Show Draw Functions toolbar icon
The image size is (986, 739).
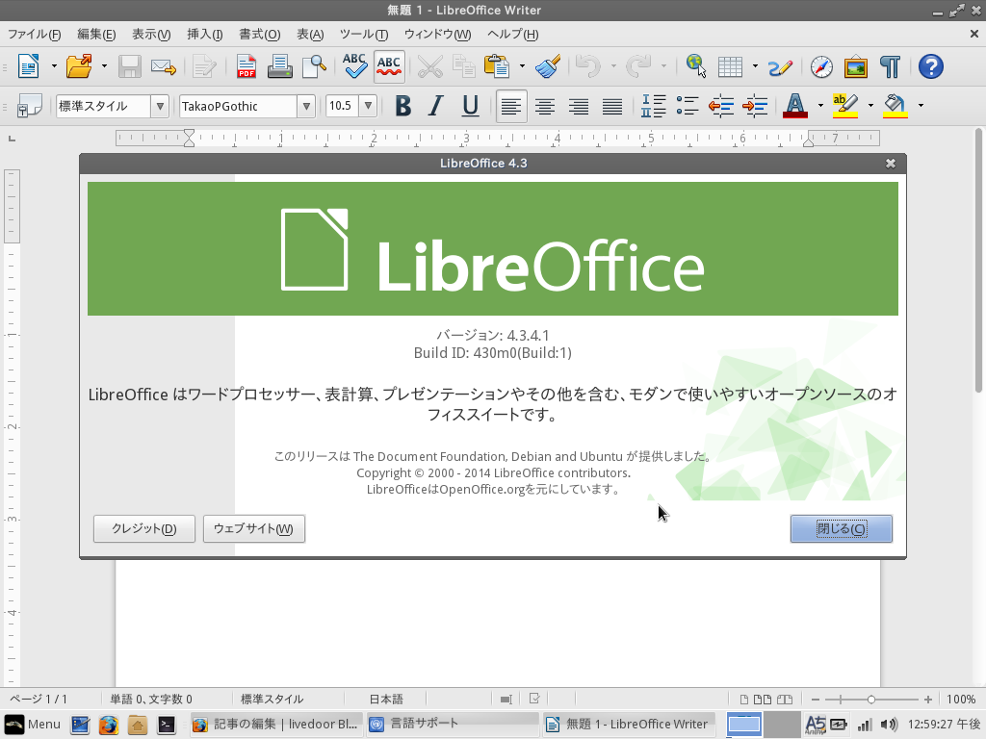tap(780, 66)
